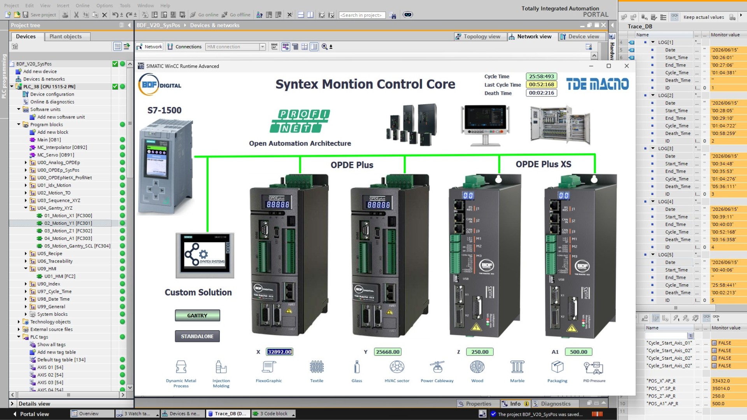Click the open project folder icon
Image resolution: width=747 pixels, height=420 pixels.
click(x=17, y=15)
